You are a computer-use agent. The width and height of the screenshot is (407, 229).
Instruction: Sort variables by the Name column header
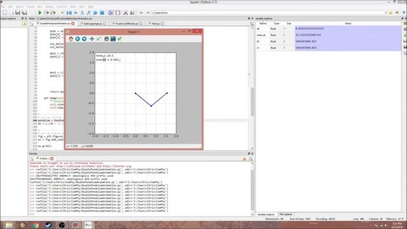click(x=263, y=24)
